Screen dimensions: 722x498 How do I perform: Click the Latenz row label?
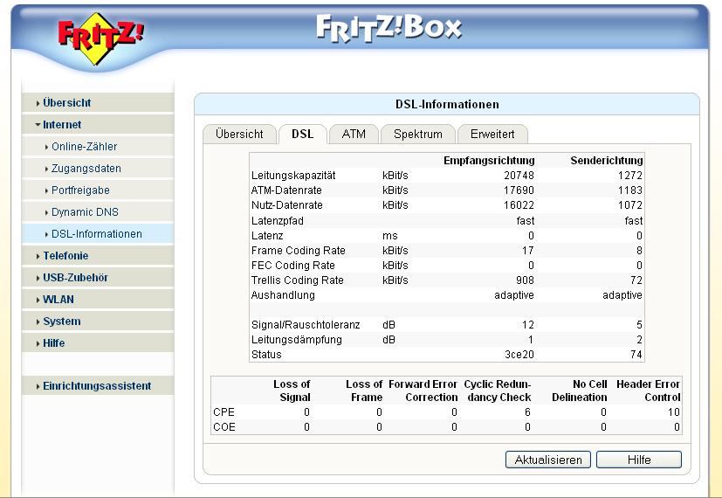(267, 236)
